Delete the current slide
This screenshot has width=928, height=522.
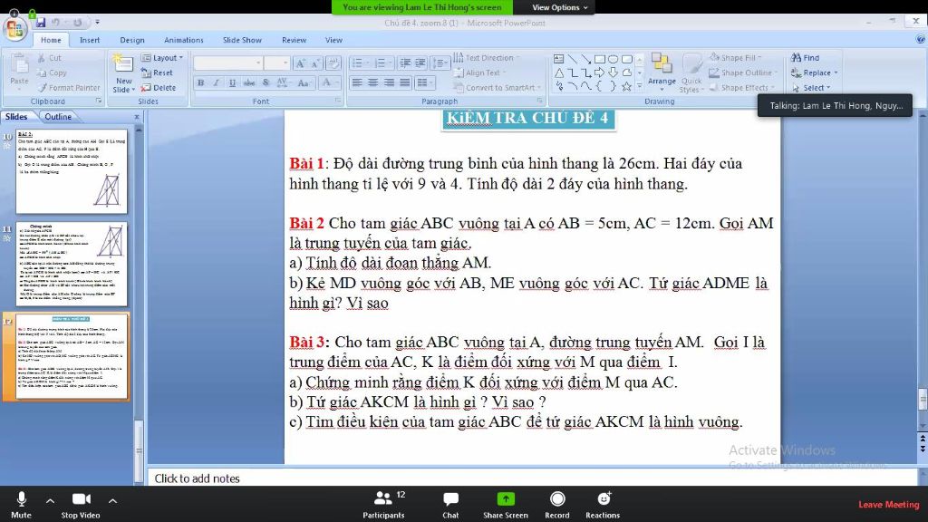159,88
